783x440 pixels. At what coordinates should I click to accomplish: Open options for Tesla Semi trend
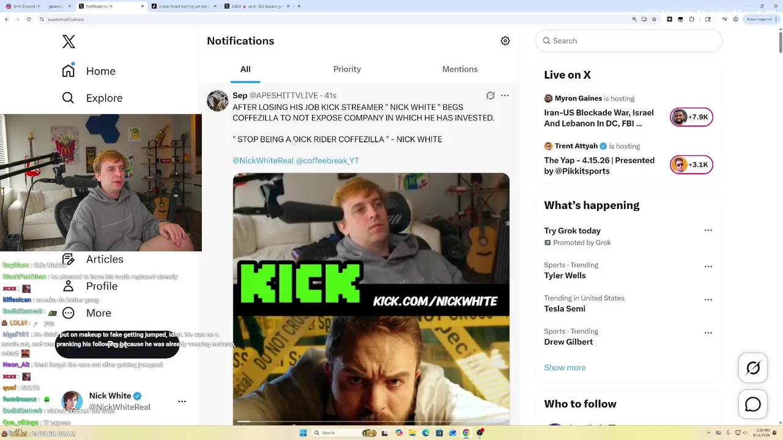pyautogui.click(x=708, y=299)
